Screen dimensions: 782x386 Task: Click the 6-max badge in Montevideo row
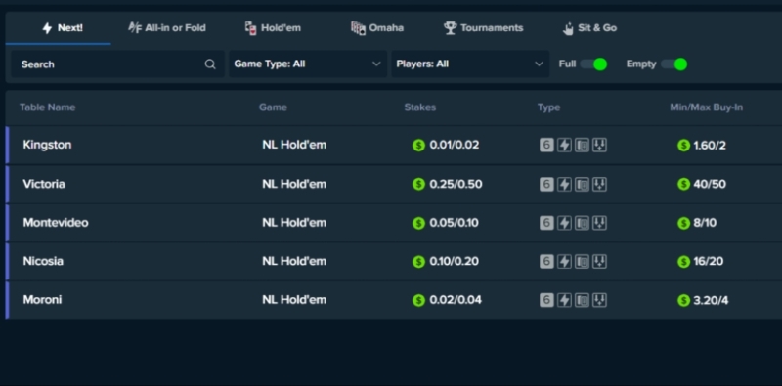(546, 223)
